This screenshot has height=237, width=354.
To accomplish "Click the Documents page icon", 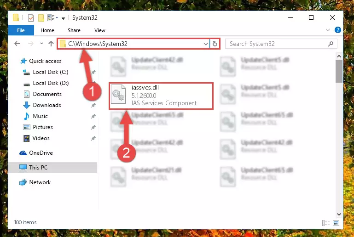I will coord(27,94).
